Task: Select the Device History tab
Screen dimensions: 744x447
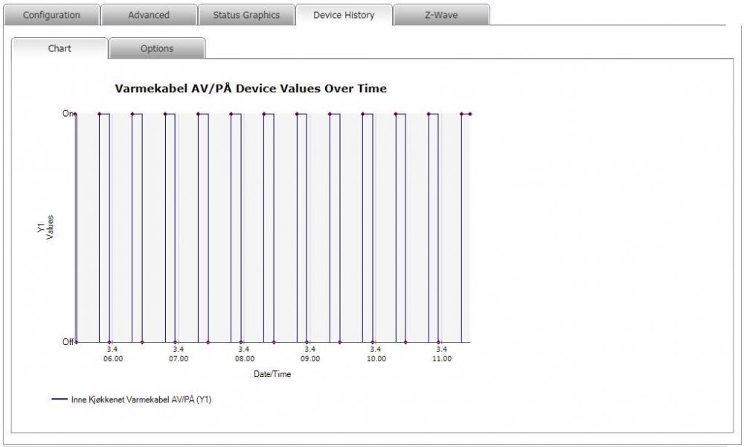Action: pos(344,15)
